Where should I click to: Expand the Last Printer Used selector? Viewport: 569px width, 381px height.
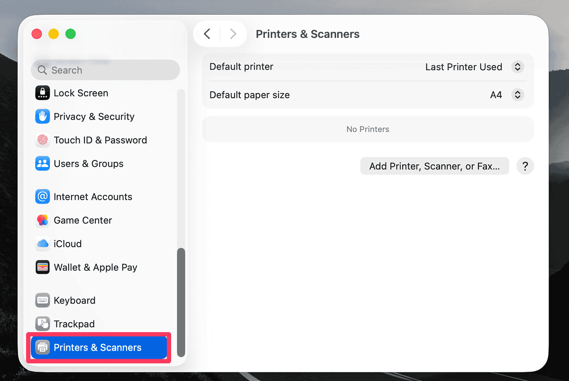(x=517, y=67)
